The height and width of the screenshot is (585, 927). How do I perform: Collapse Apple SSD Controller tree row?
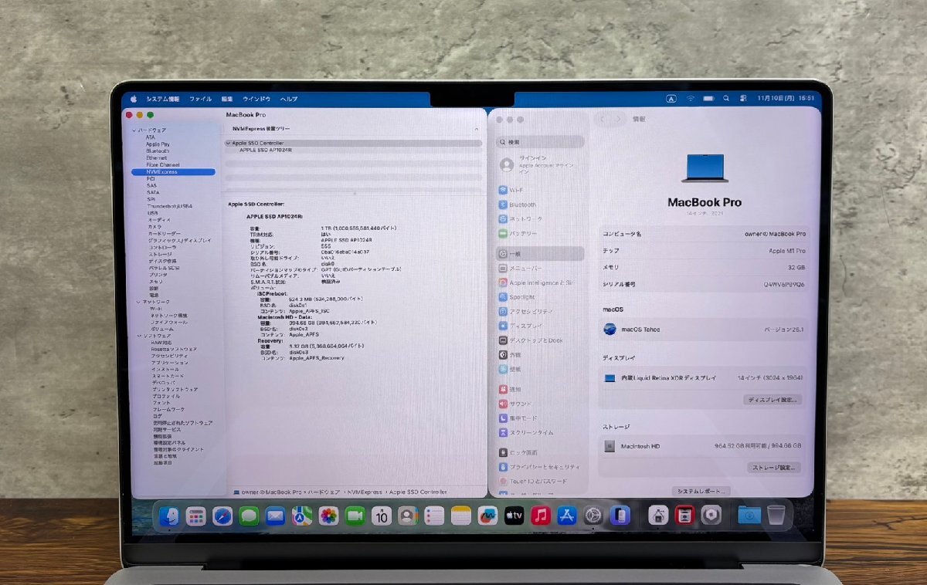[228, 144]
